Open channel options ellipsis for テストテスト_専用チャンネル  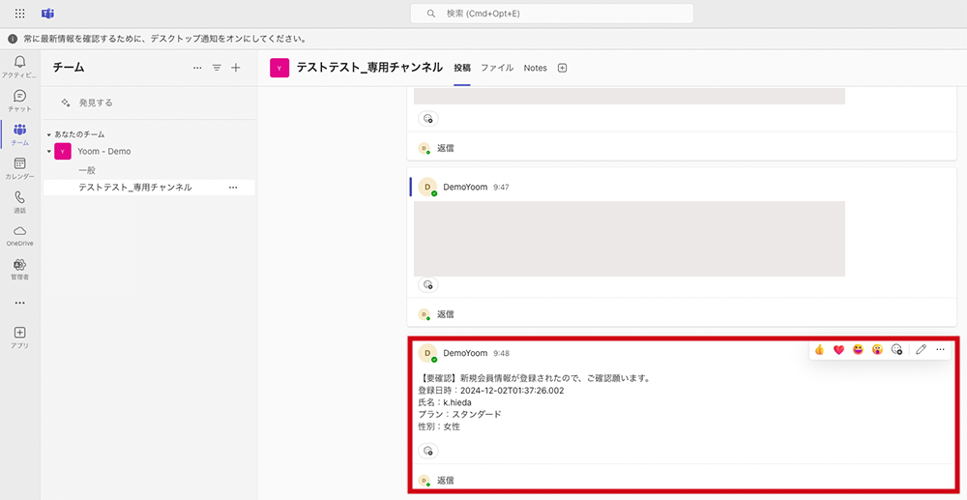(232, 188)
